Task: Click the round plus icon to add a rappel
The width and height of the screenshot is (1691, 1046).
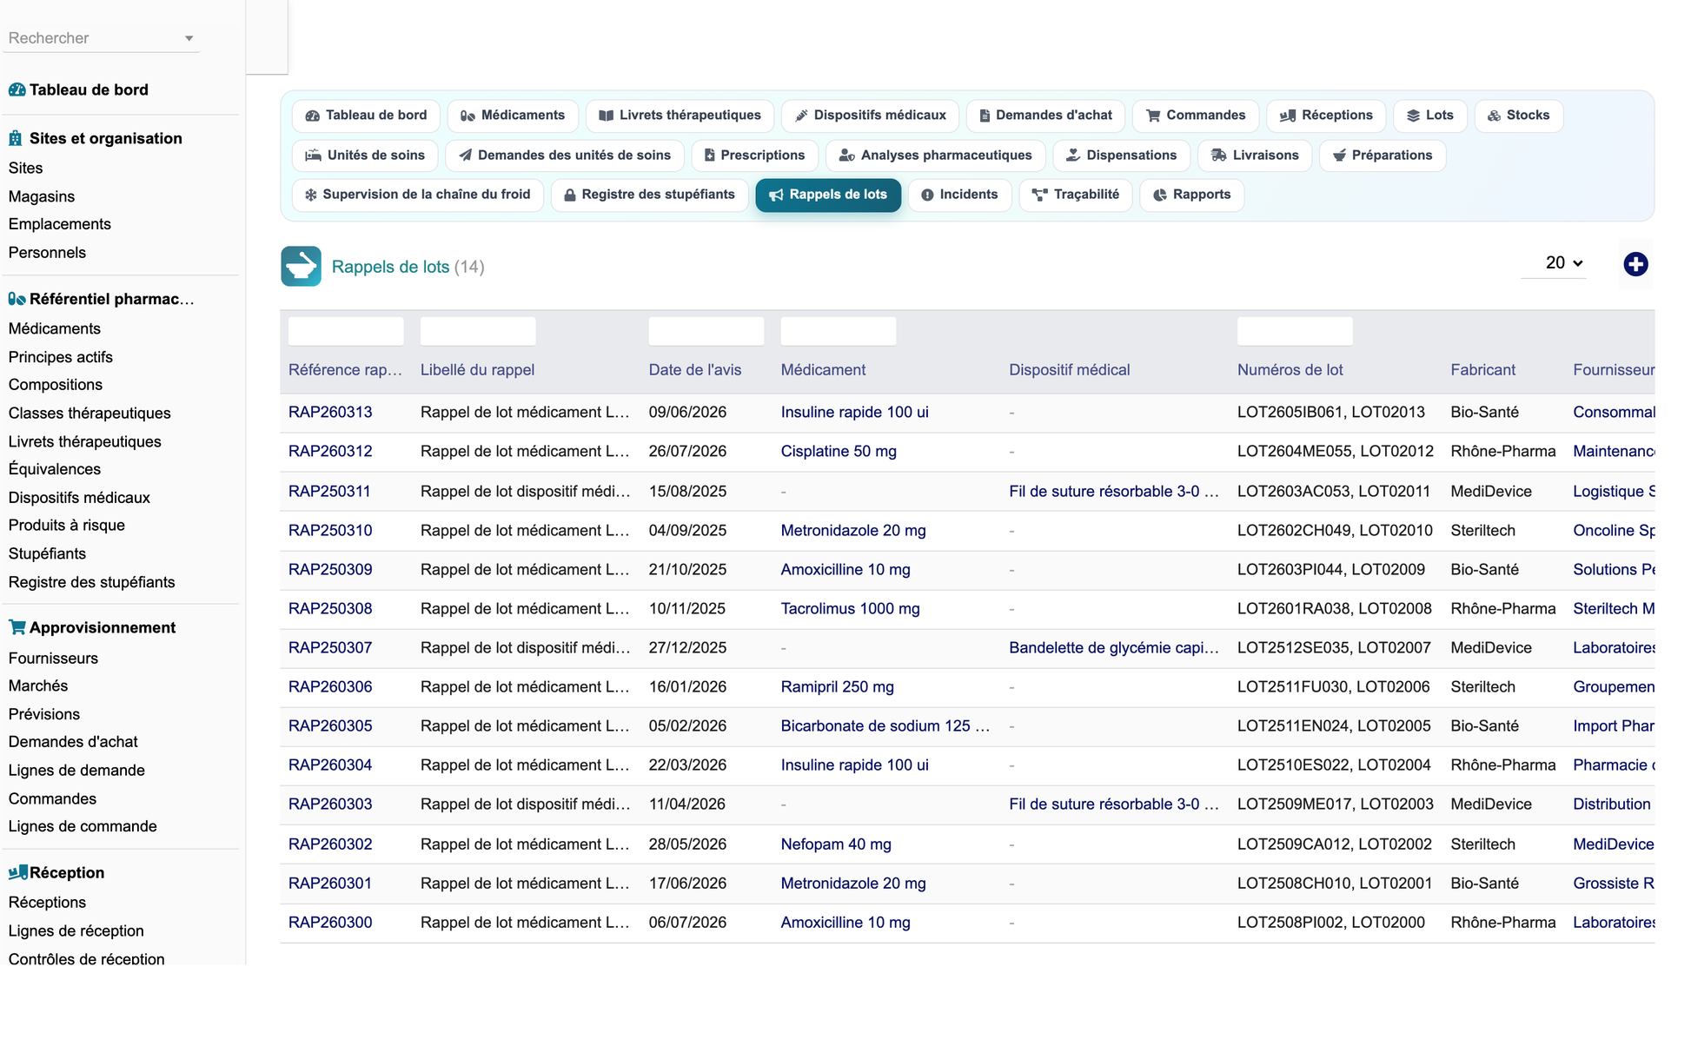Action: 1635,264
